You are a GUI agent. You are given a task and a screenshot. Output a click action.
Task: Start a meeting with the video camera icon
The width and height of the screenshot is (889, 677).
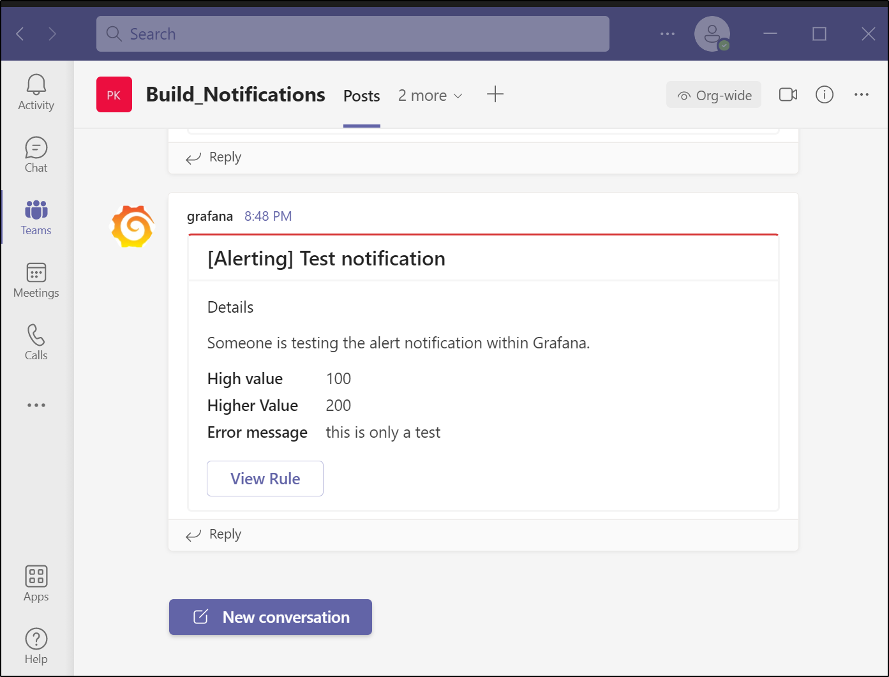788,95
